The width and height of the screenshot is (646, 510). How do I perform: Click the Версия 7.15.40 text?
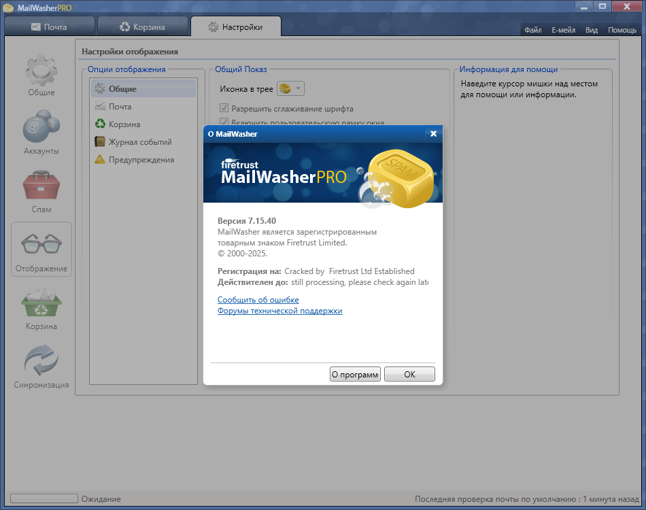click(247, 221)
